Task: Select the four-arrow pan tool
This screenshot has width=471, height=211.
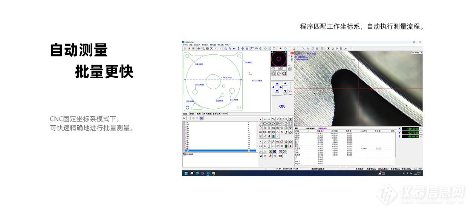Action: [x=199, y=48]
